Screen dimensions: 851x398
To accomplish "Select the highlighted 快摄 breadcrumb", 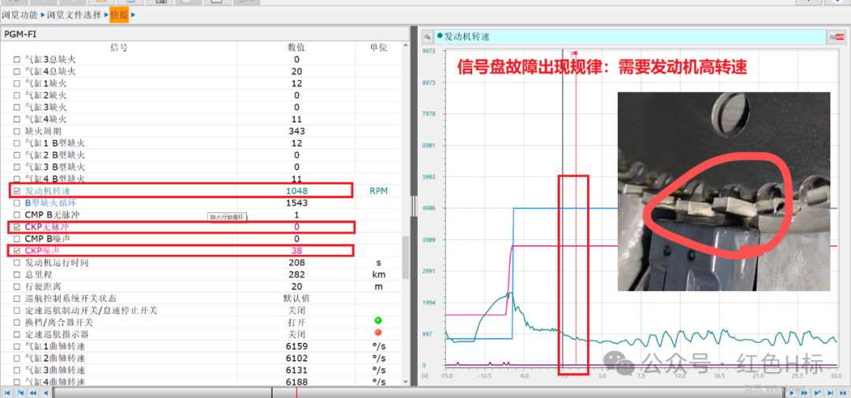I will 119,15.
